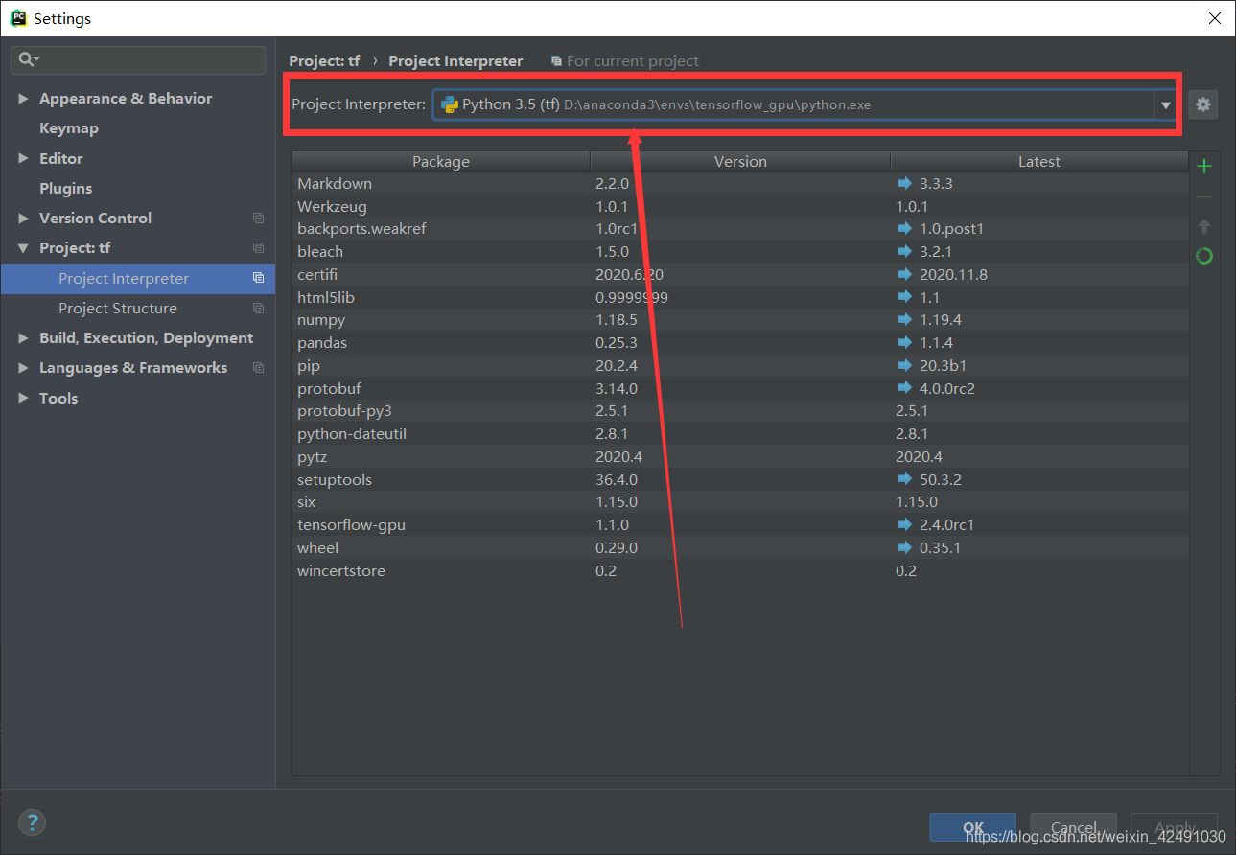Click the project-level icon beside Project: tf
The image size is (1236, 855).
258,248
